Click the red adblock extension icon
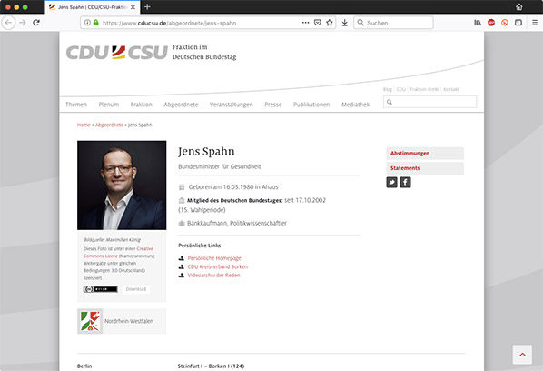 tap(491, 23)
